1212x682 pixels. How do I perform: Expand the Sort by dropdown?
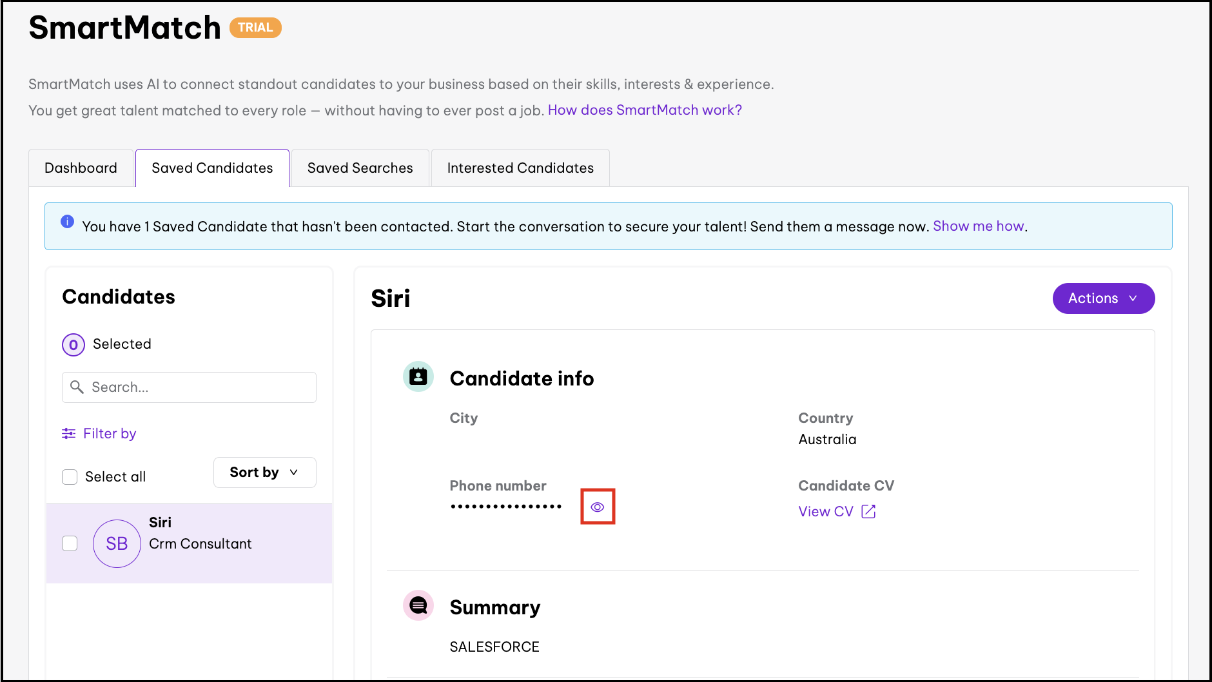(x=264, y=473)
